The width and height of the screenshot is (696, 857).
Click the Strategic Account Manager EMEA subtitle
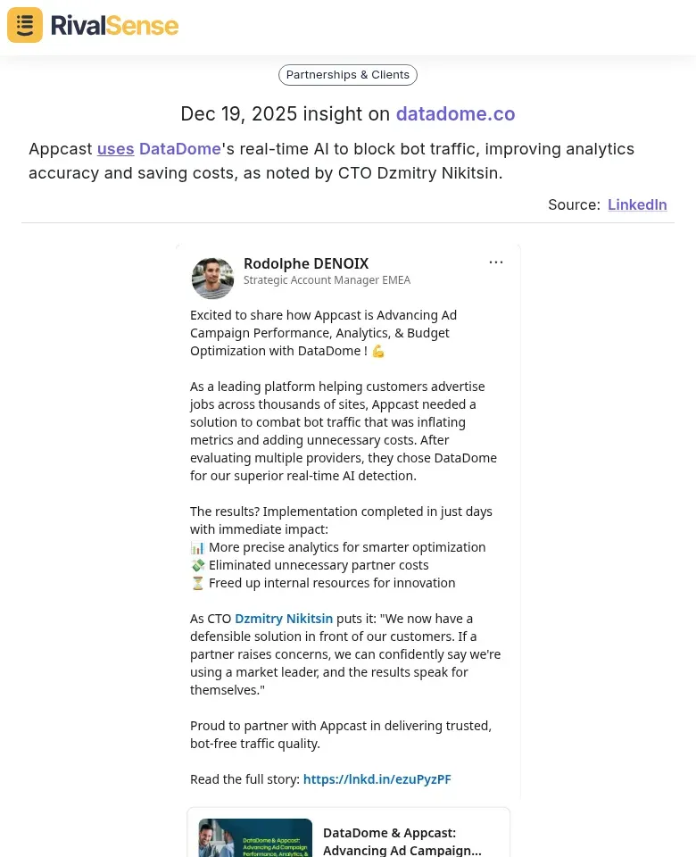pyautogui.click(x=327, y=279)
